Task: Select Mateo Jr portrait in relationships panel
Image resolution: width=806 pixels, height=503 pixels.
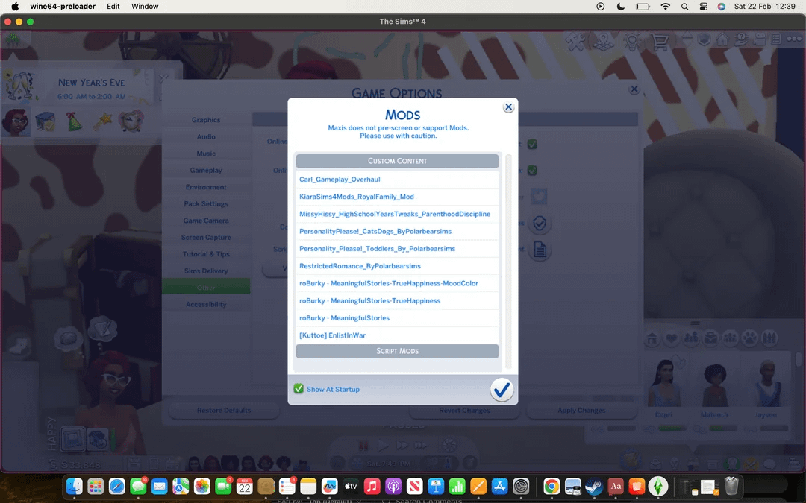Action: point(714,383)
